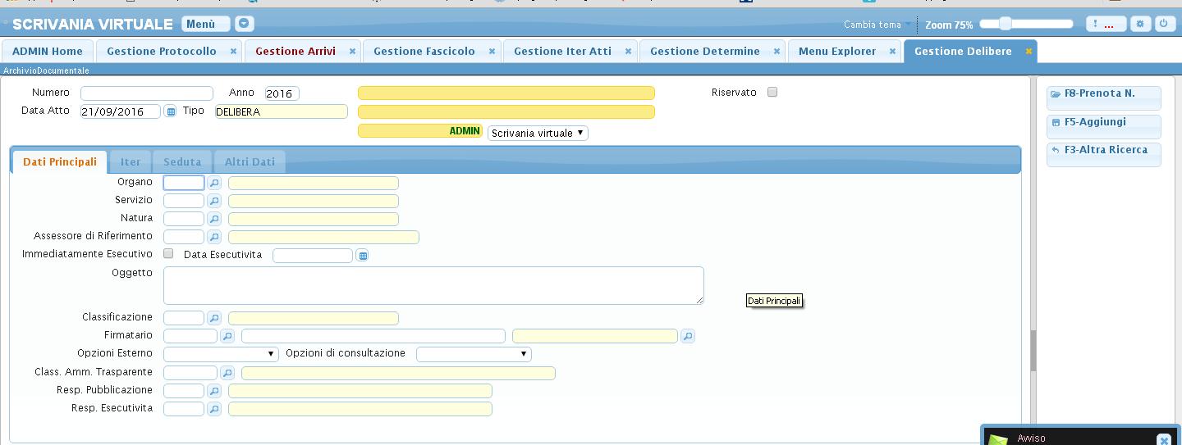
Task: Click the Servizio search magnifier icon
Action: pyautogui.click(x=214, y=201)
